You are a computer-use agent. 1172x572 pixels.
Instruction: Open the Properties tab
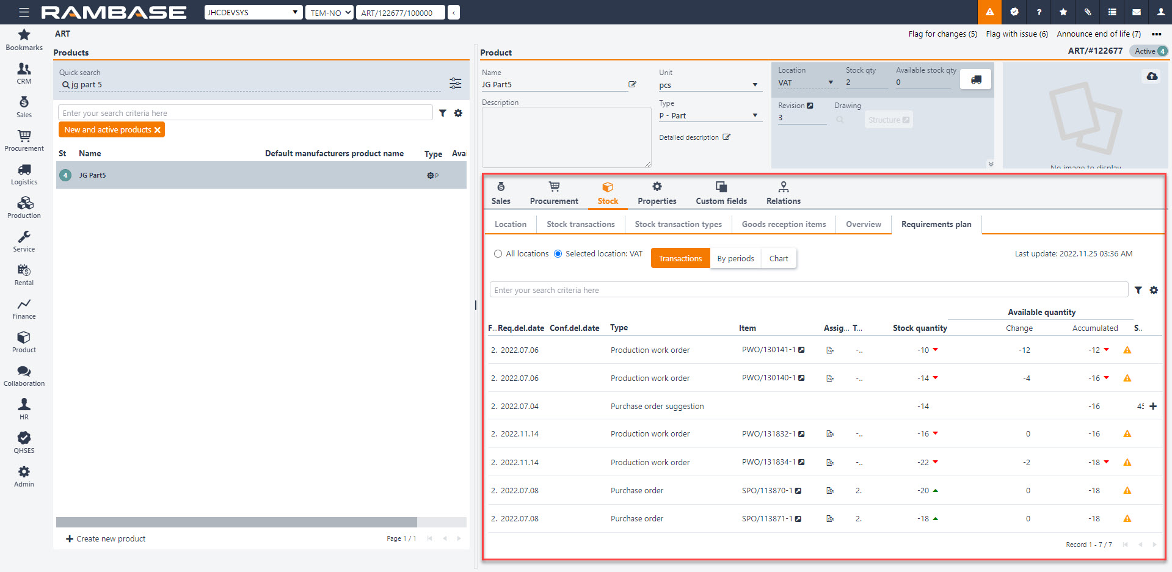[x=657, y=193]
